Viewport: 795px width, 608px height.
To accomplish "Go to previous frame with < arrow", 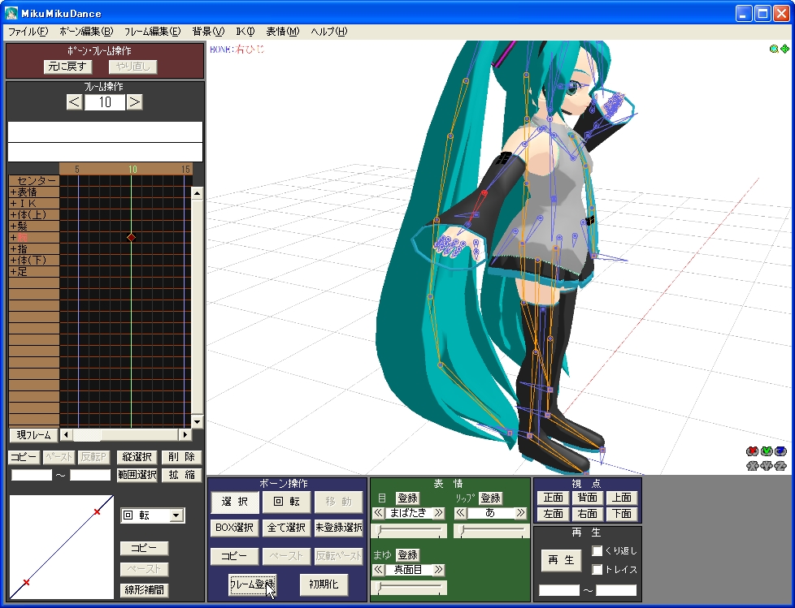I will [x=74, y=102].
